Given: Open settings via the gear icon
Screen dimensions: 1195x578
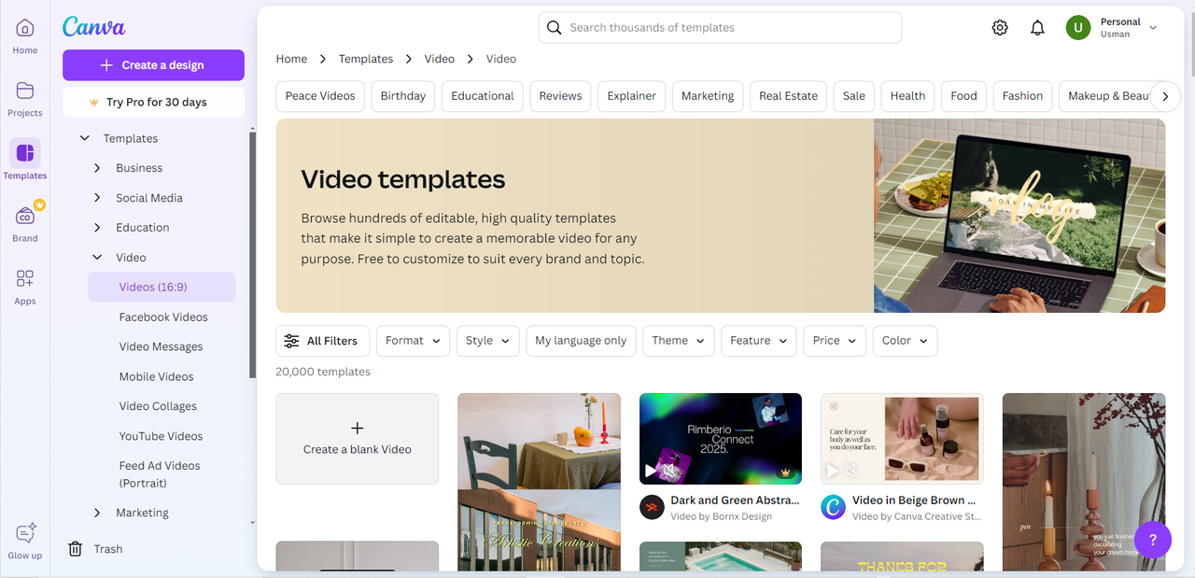Looking at the screenshot, I should tap(1000, 28).
